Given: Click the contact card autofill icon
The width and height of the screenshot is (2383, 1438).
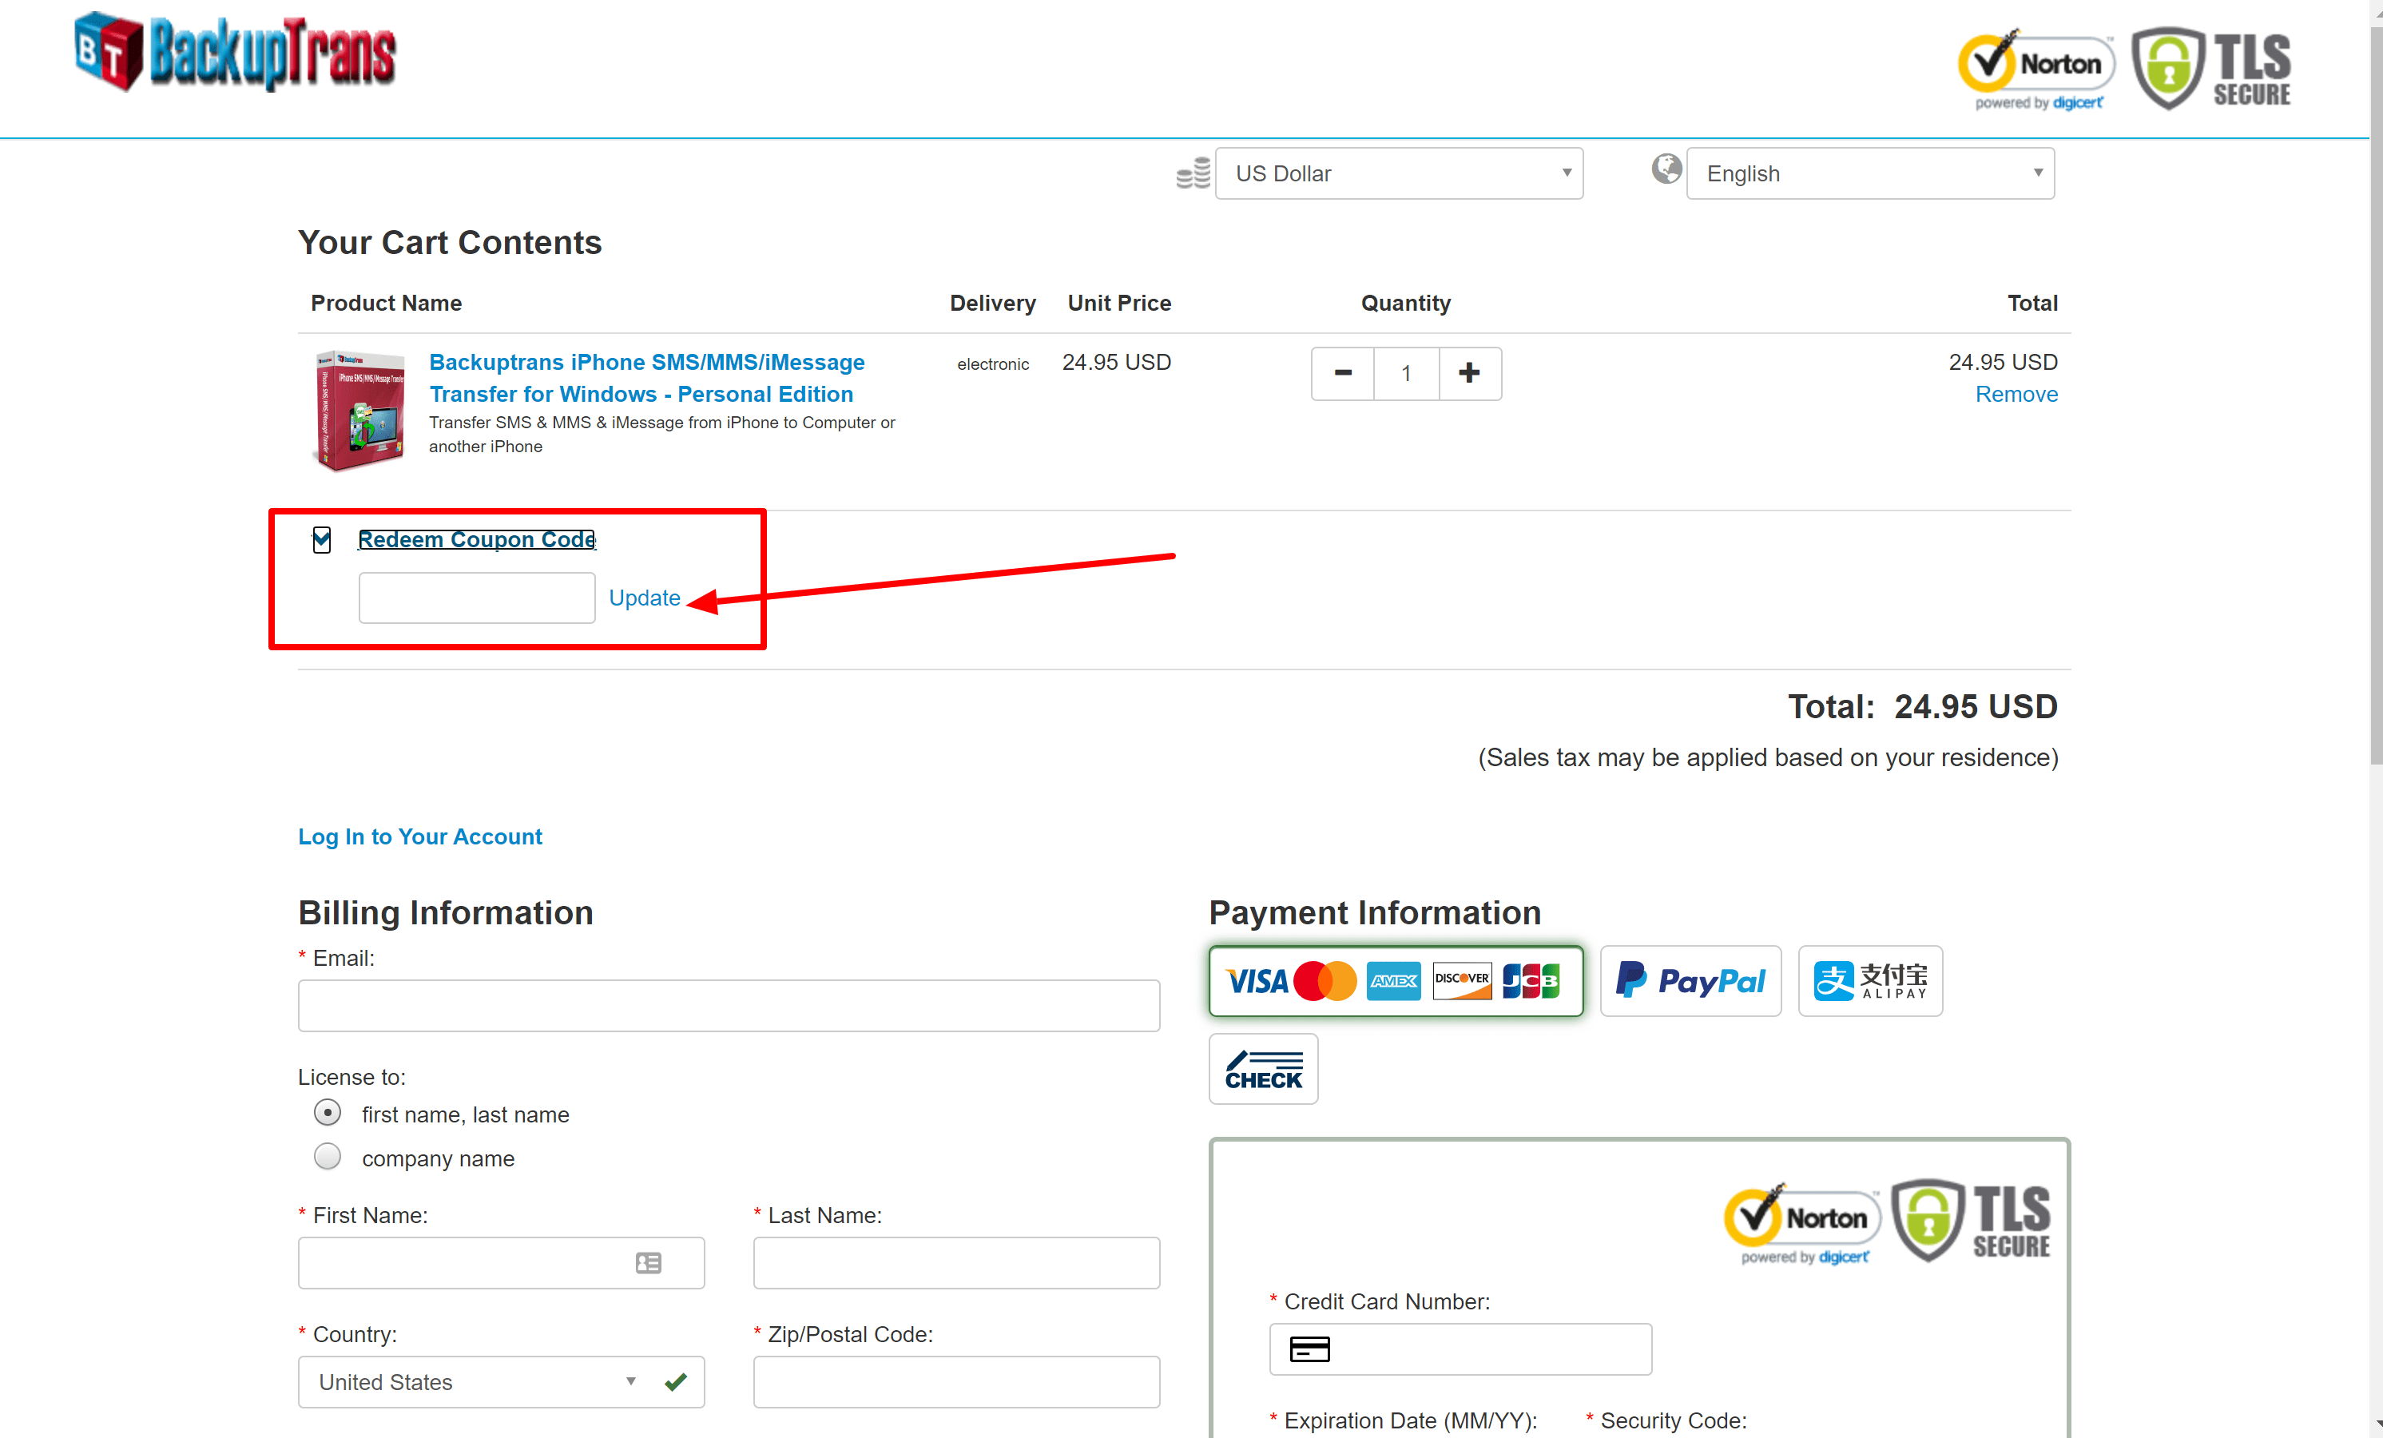Looking at the screenshot, I should coord(648,1263).
